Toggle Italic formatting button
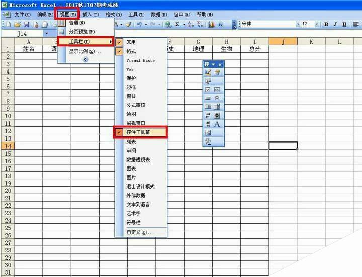Screen dimensions: 362x277 (x=335, y=24)
